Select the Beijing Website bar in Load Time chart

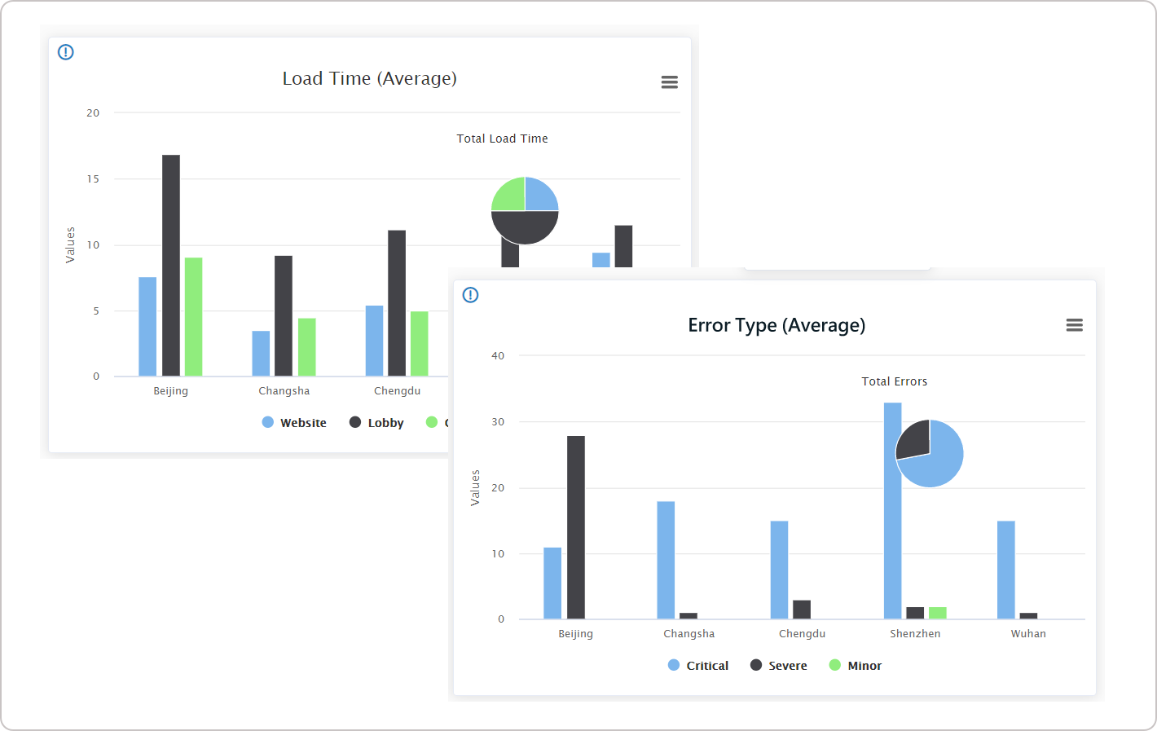(147, 327)
